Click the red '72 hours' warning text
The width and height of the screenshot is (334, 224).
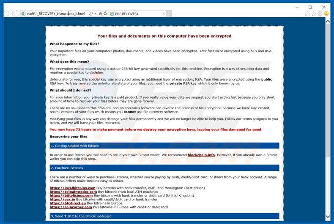pyautogui.click(x=155, y=130)
